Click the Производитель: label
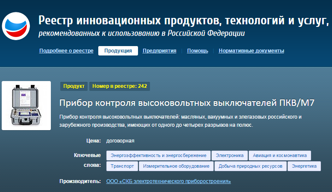 click(80, 181)
